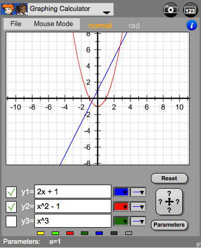The image size is (201, 248).
Task: Select the blue color swatch
Action: click(99, 233)
